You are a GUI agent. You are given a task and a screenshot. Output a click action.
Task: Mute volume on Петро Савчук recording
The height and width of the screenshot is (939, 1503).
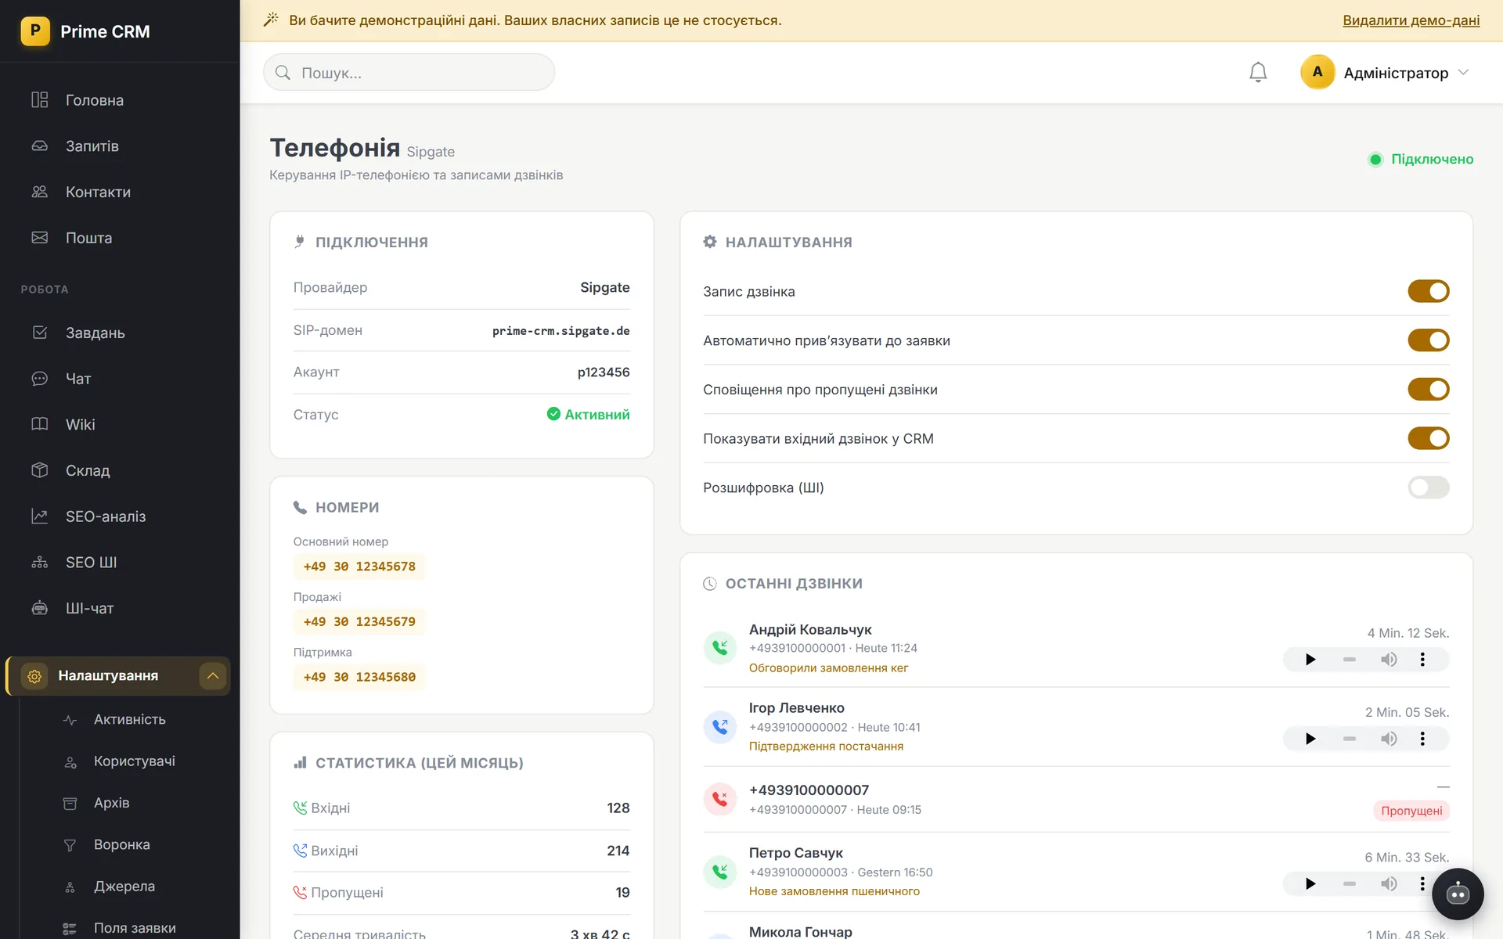1389,883
